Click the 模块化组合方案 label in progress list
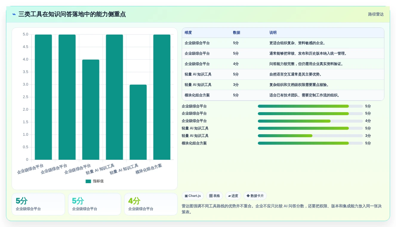The width and height of the screenshot is (396, 227). coord(194,143)
